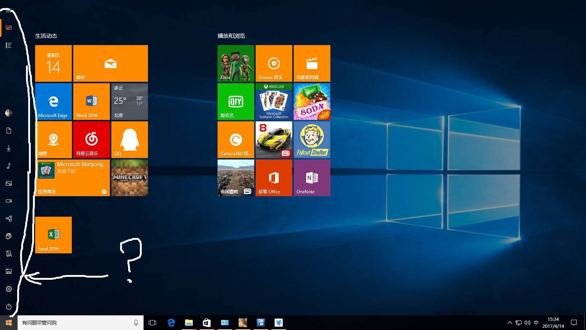This screenshot has width=586, height=330.
Task: Open Microsoft Solitaire Collection tile
Action: 274,102
